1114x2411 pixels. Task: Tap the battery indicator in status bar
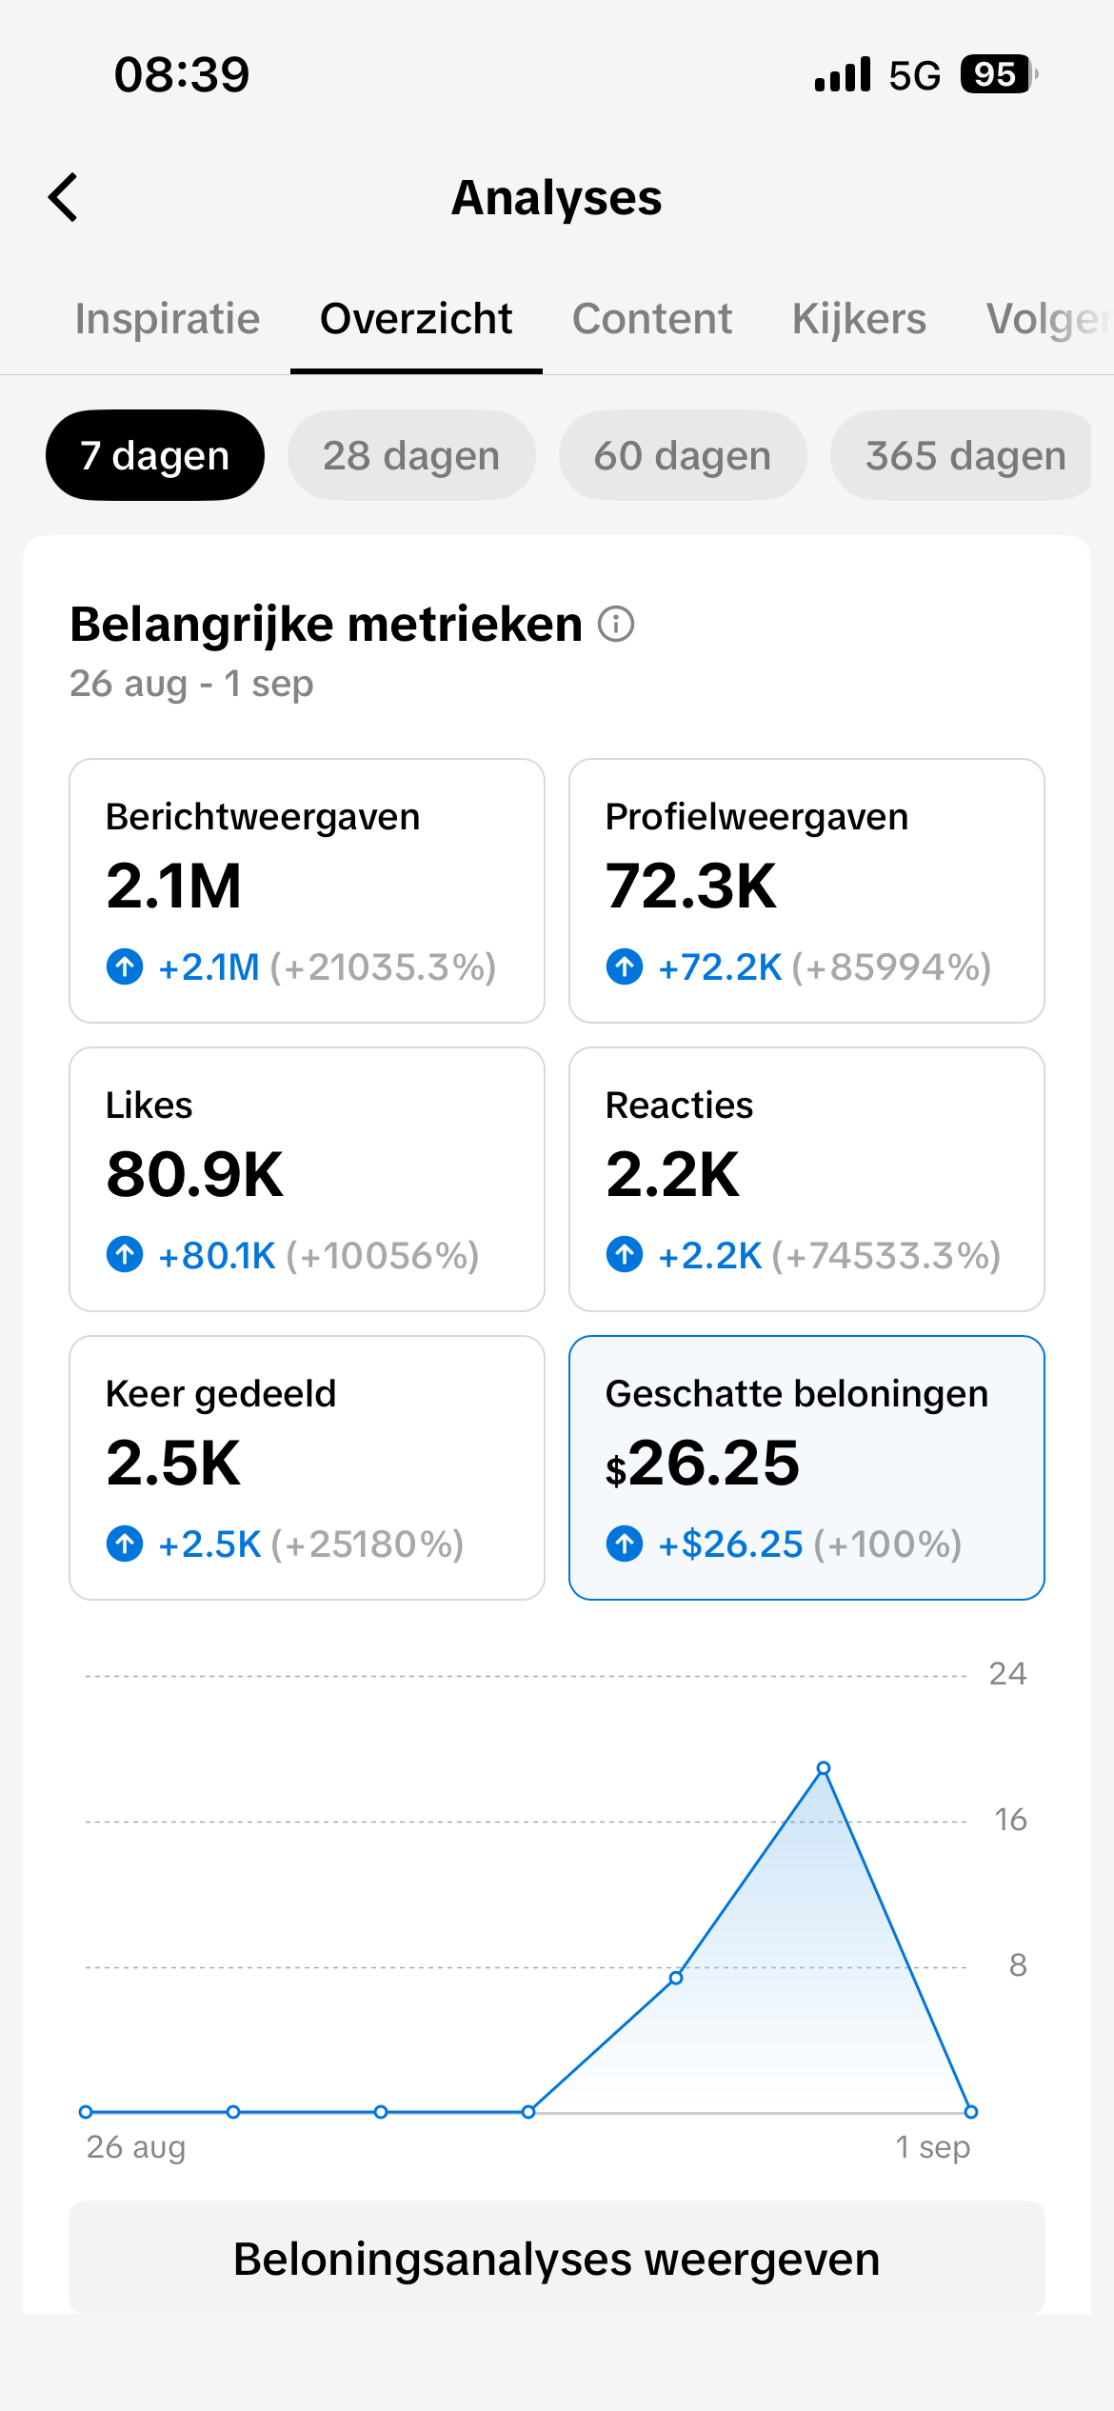tap(999, 74)
